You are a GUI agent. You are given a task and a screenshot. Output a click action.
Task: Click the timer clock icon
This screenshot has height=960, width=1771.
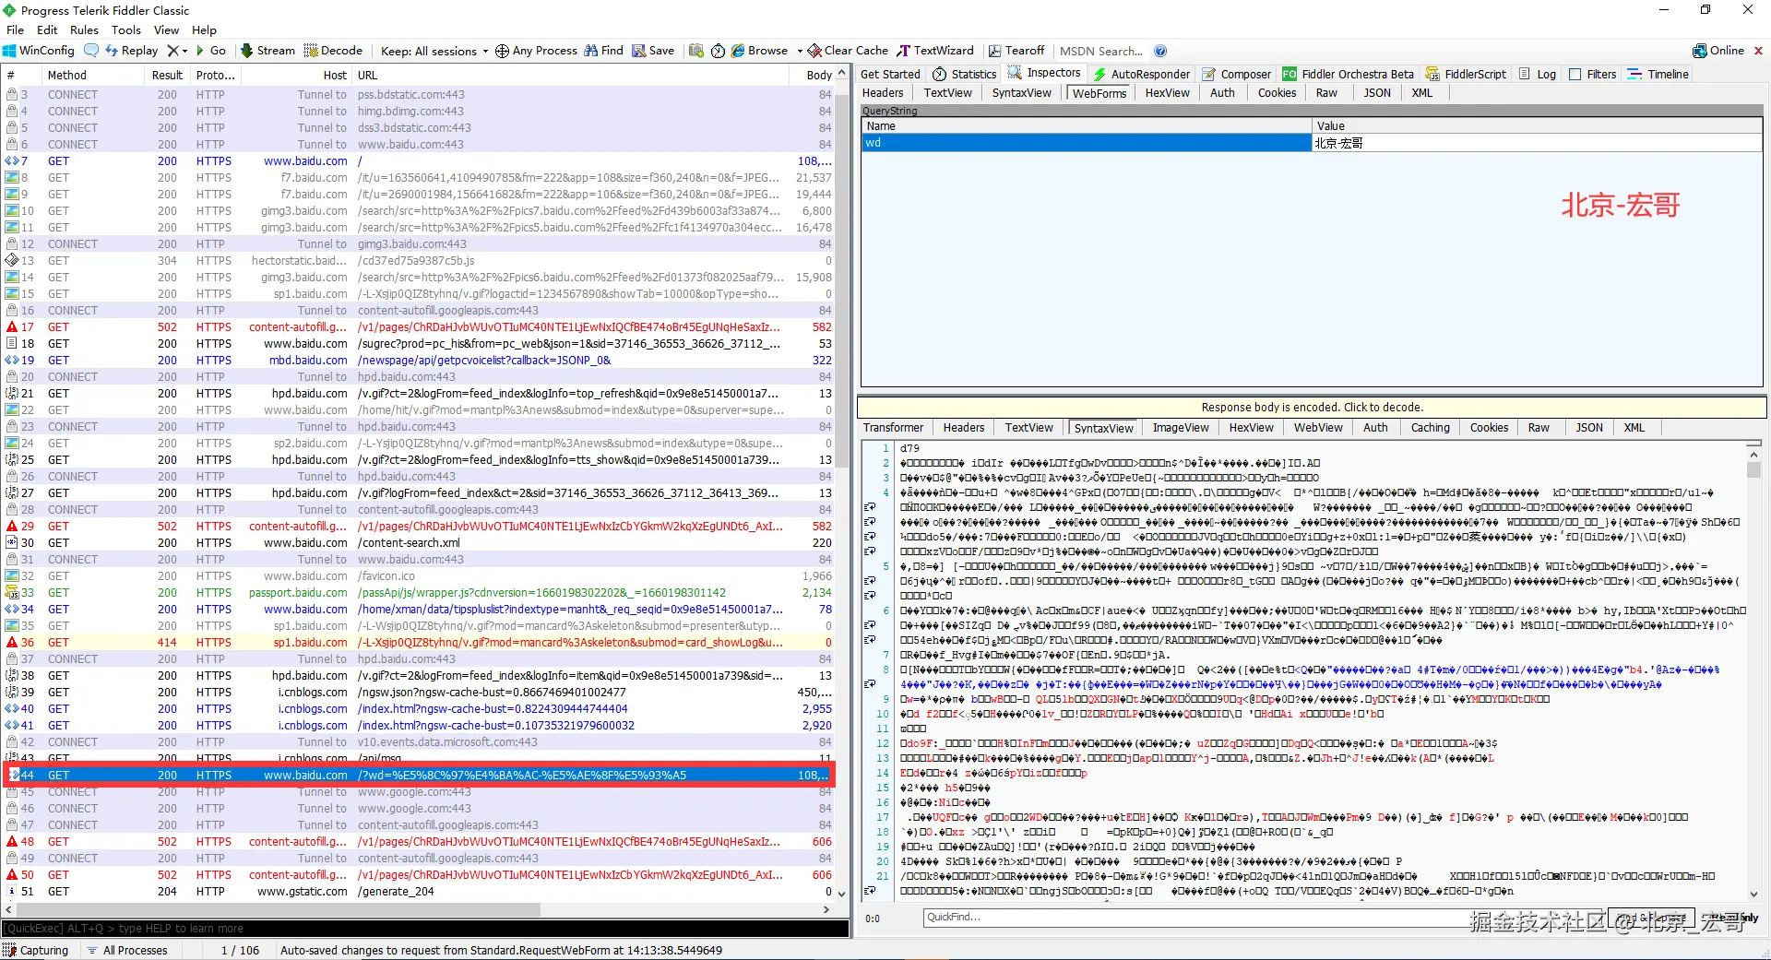point(718,51)
